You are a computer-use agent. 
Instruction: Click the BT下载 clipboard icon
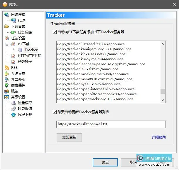13,44
